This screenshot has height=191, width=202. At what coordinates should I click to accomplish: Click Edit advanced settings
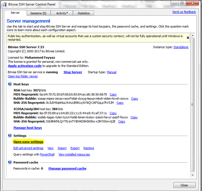tap(28, 148)
